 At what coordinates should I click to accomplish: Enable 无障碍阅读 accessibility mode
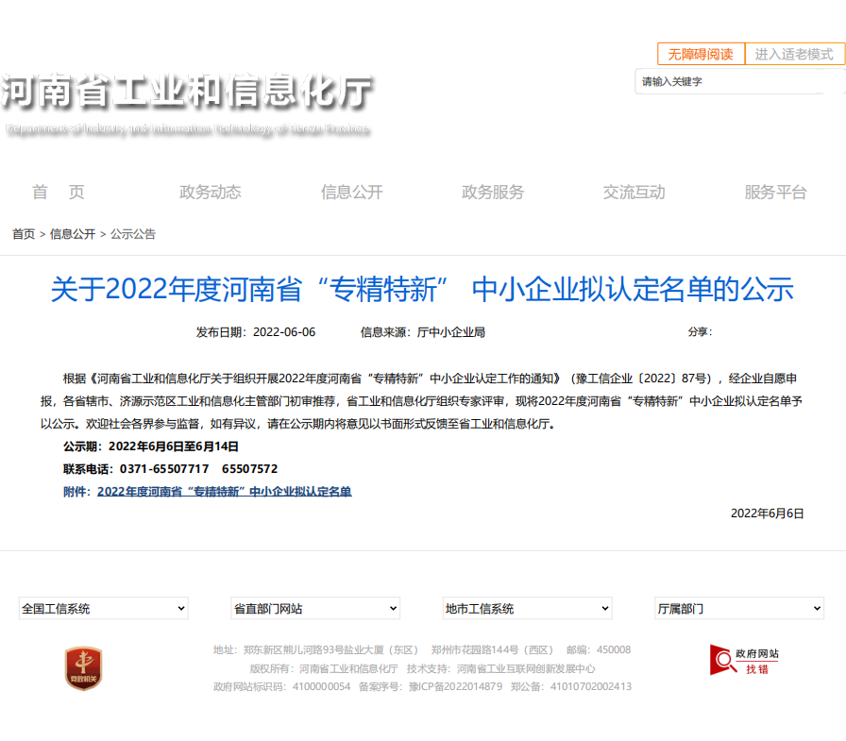(x=701, y=54)
